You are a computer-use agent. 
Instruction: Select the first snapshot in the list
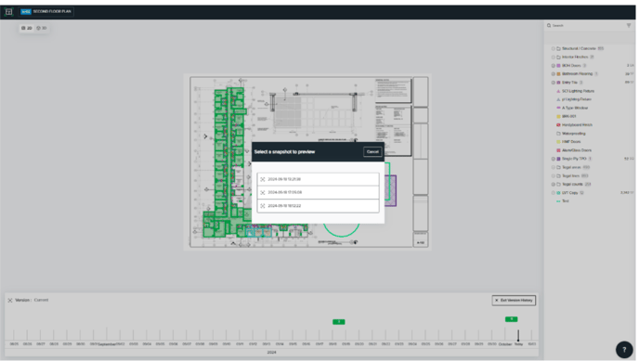coord(318,179)
